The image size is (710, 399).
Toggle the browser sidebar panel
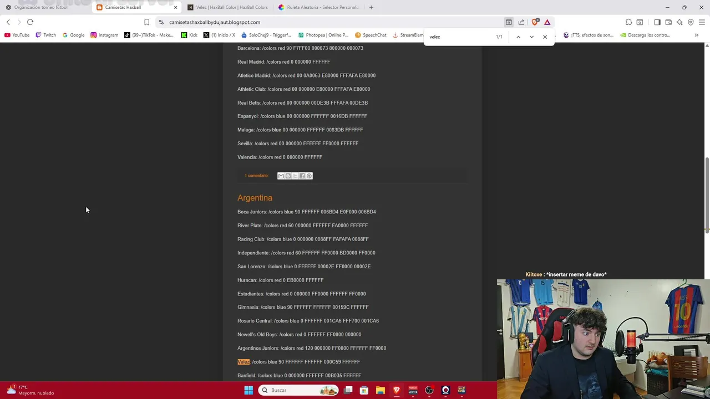click(657, 22)
